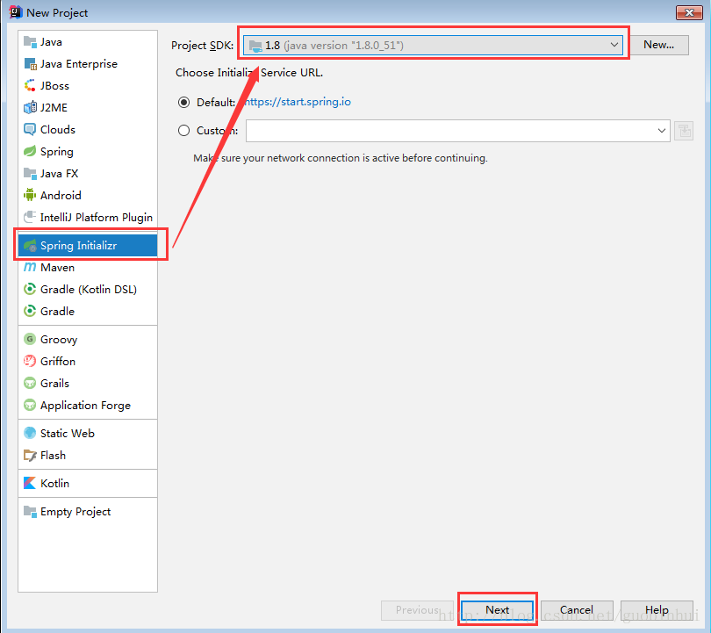Select the Java FX icon
711x633 pixels.
tap(30, 174)
